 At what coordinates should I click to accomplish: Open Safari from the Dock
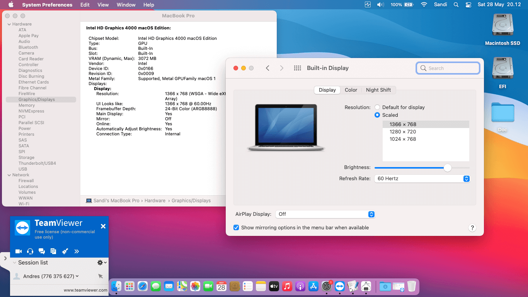click(143, 286)
